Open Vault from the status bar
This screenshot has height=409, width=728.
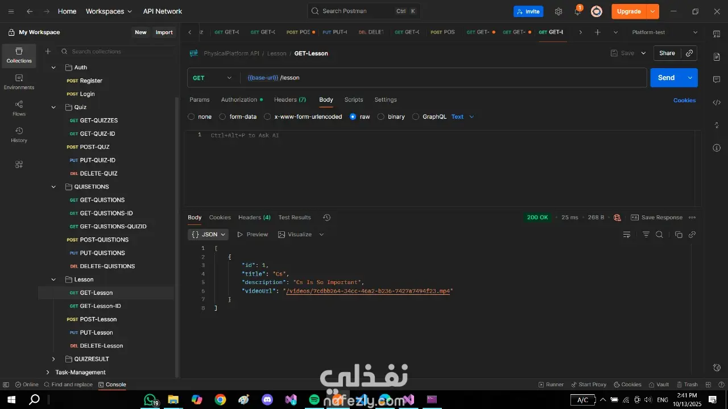point(659,385)
